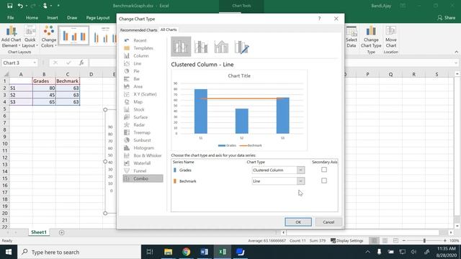The image size is (461, 259).
Task: Open the Templates chart category
Action: coord(143,48)
